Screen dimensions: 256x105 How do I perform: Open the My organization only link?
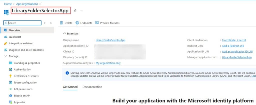(x=108, y=63)
